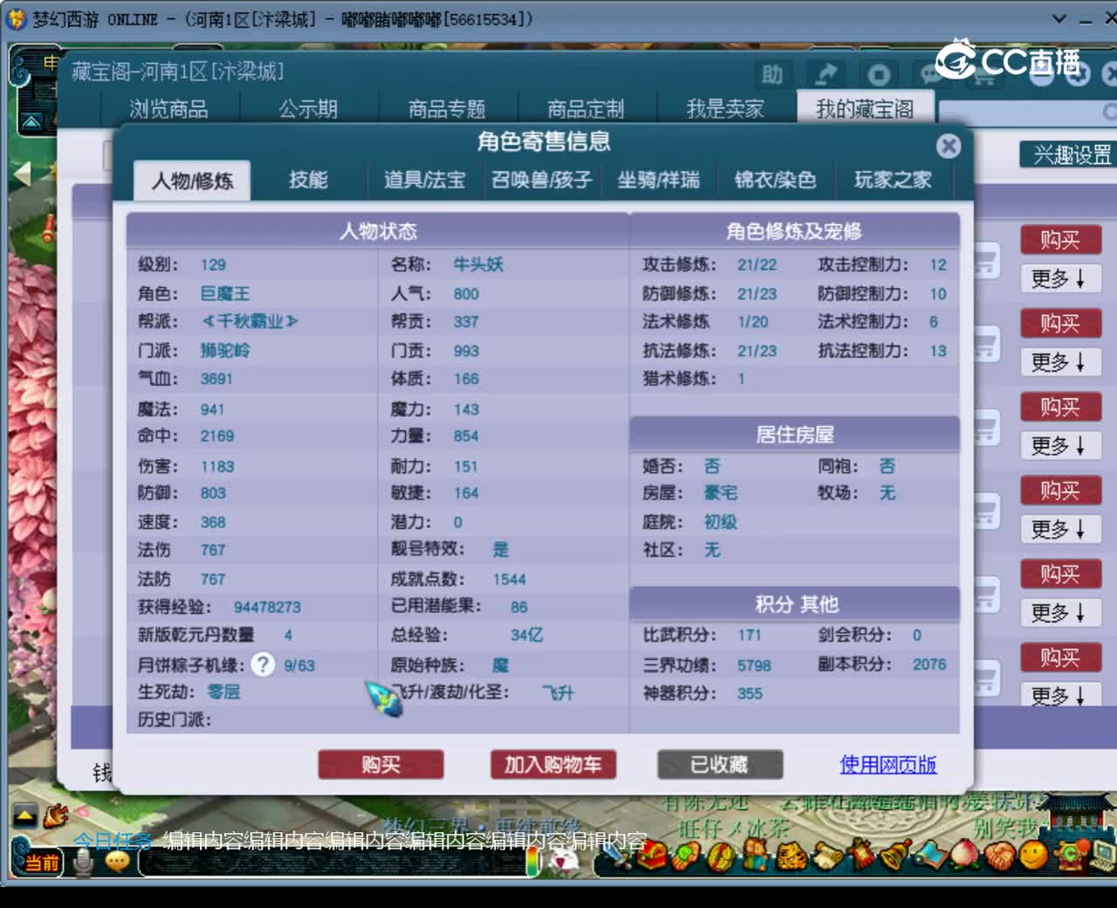The image size is (1117, 908).
Task: Switch to the 技能 tab
Action: click(x=309, y=180)
